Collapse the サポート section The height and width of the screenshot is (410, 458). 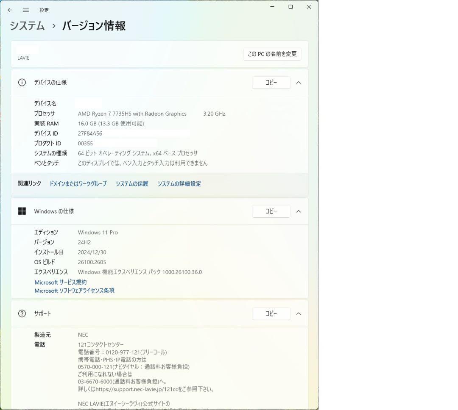[298, 313]
